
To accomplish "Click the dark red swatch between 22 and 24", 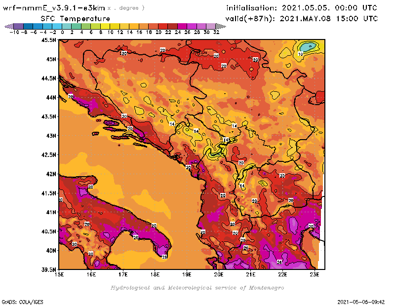I will pos(172,26).
